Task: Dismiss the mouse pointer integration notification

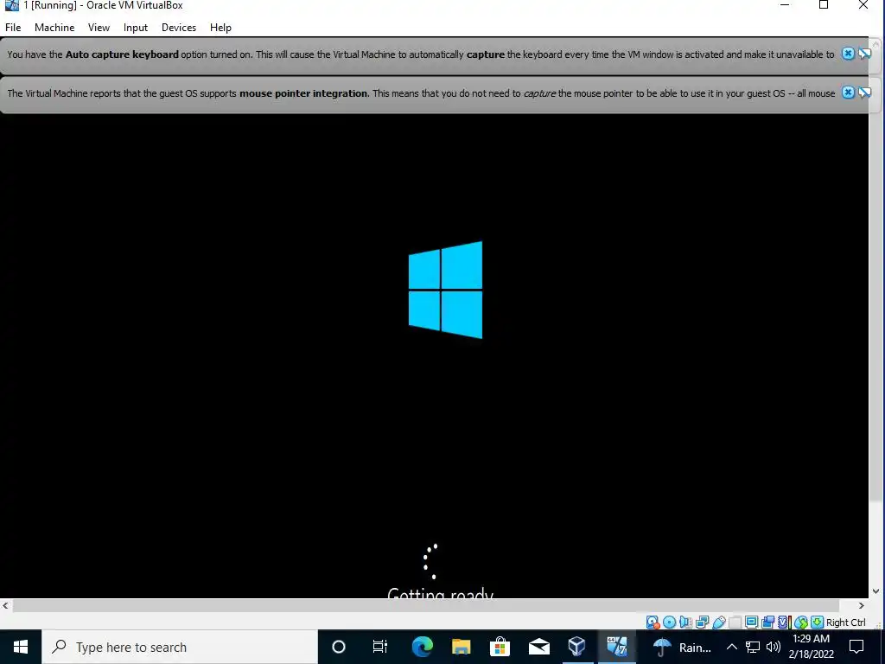Action: [x=848, y=92]
